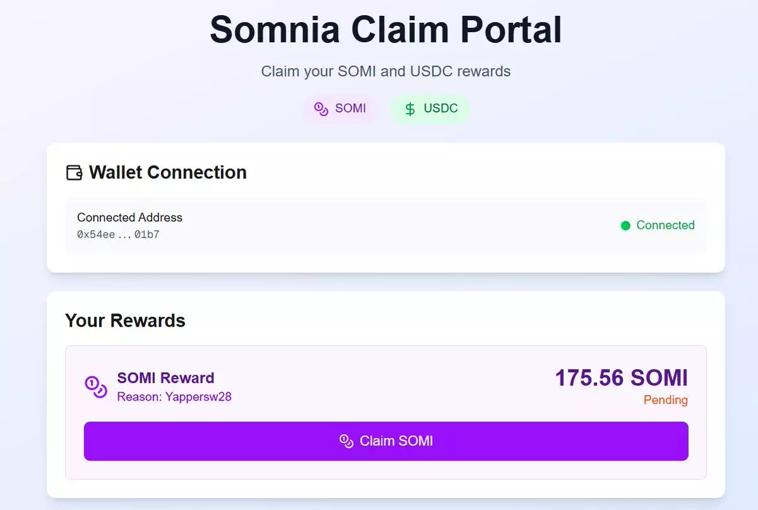Click the Wallet Connection heading text
The image size is (758, 510).
(x=167, y=173)
